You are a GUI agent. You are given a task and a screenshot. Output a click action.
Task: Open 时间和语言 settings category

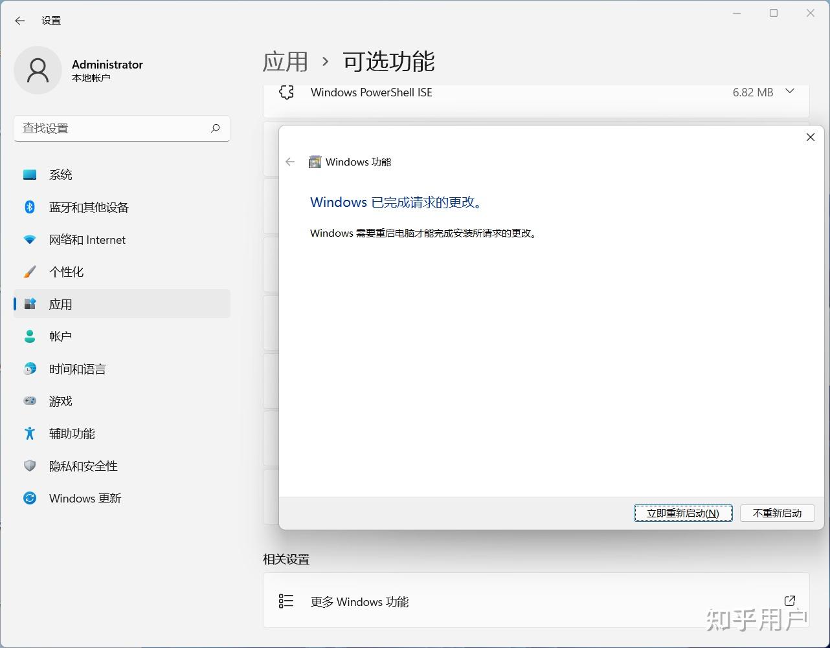122,369
